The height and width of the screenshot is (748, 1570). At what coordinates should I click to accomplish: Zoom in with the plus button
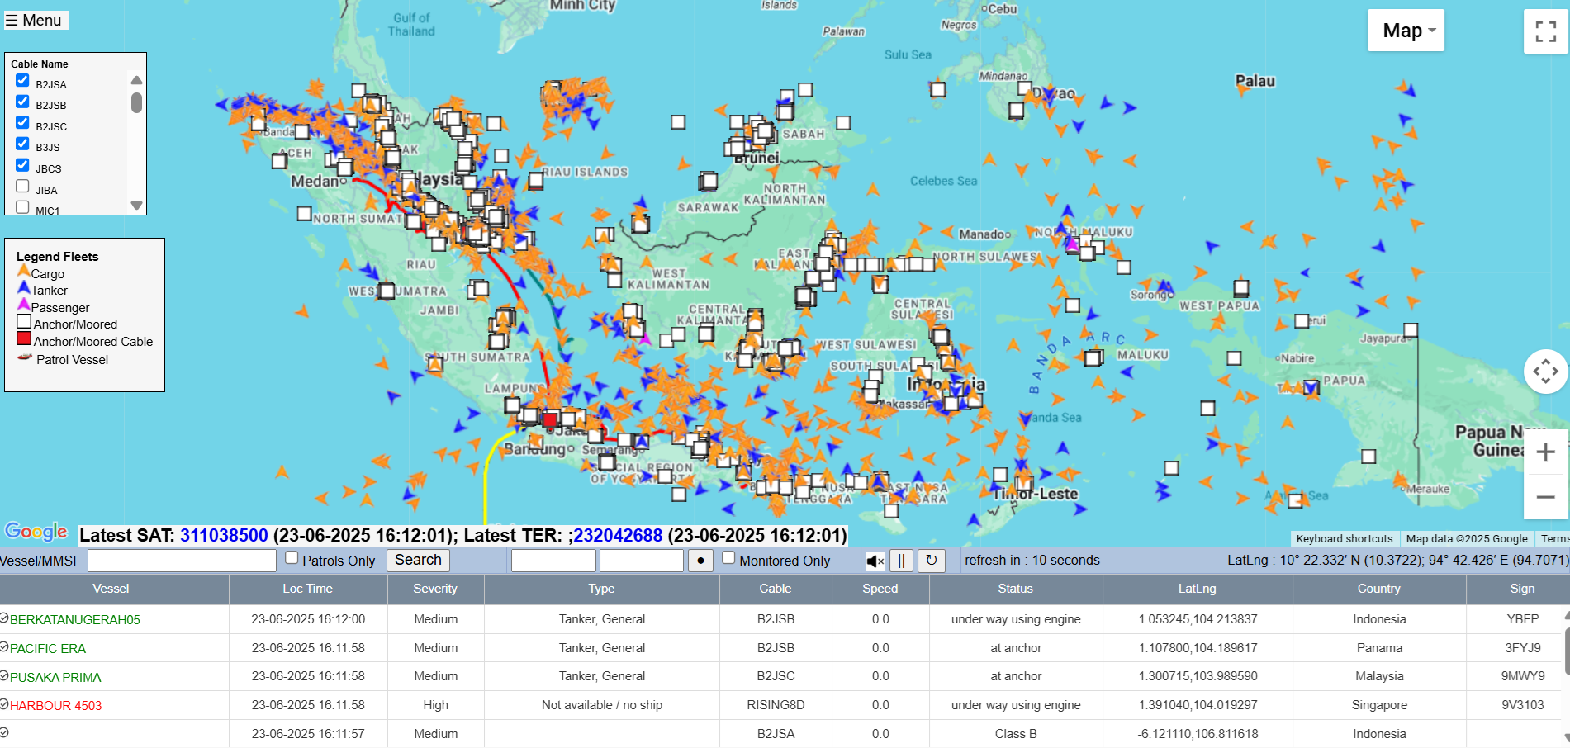pos(1545,452)
